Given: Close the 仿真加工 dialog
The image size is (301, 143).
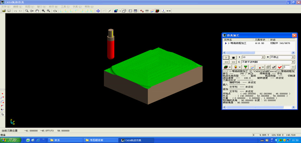Looking at the screenshot, I should click(294, 35).
